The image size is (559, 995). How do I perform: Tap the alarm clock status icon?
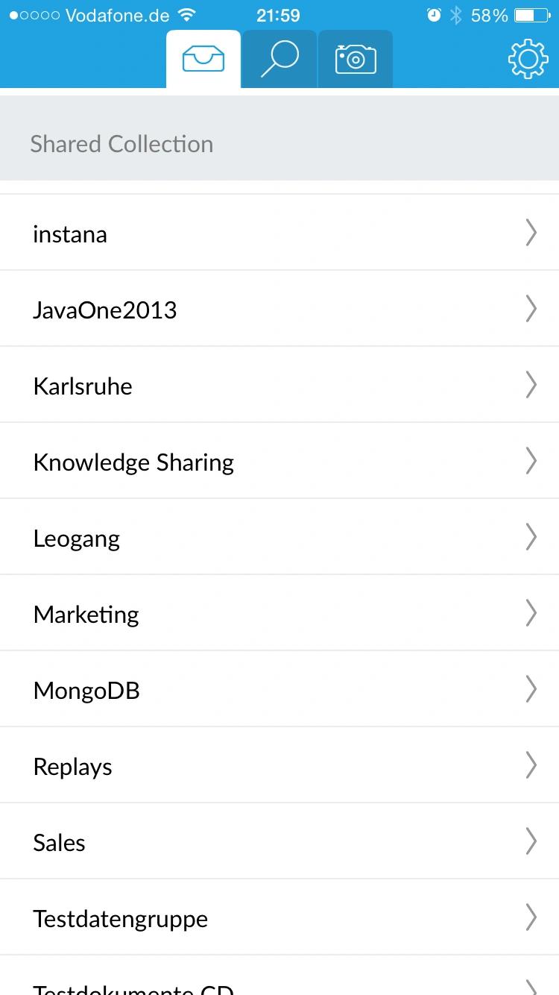(x=434, y=15)
